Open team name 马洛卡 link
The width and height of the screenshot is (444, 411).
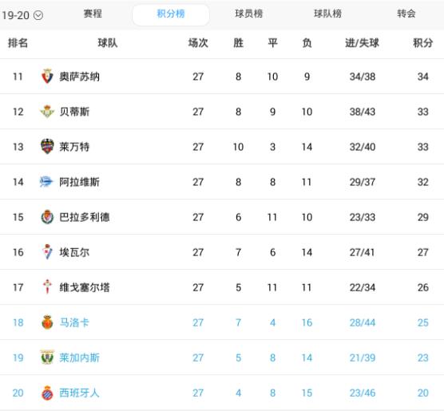[x=74, y=322]
